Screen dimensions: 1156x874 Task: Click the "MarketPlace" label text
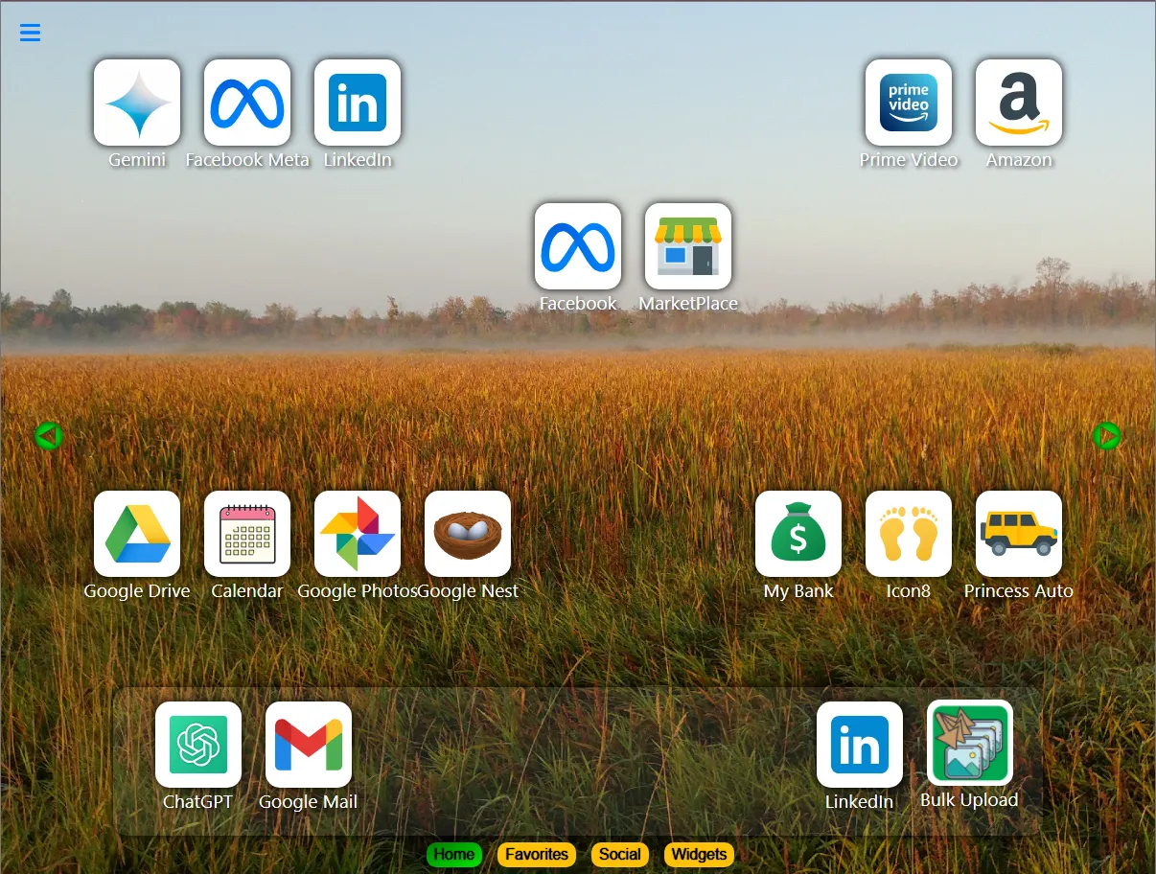(x=688, y=304)
